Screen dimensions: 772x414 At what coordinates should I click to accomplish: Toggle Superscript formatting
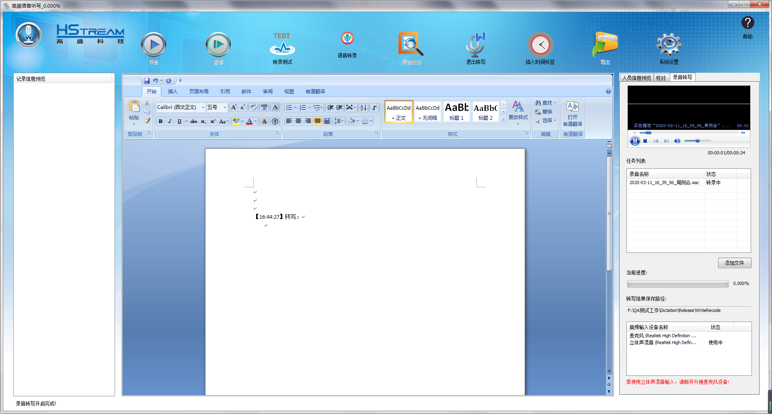pos(213,121)
